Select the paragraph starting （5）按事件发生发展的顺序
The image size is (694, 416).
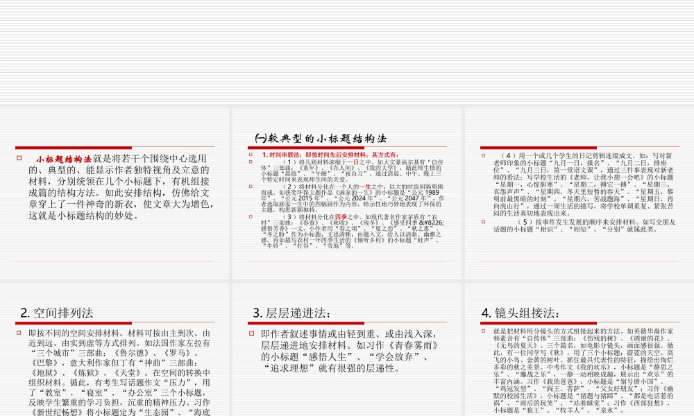pos(584,225)
